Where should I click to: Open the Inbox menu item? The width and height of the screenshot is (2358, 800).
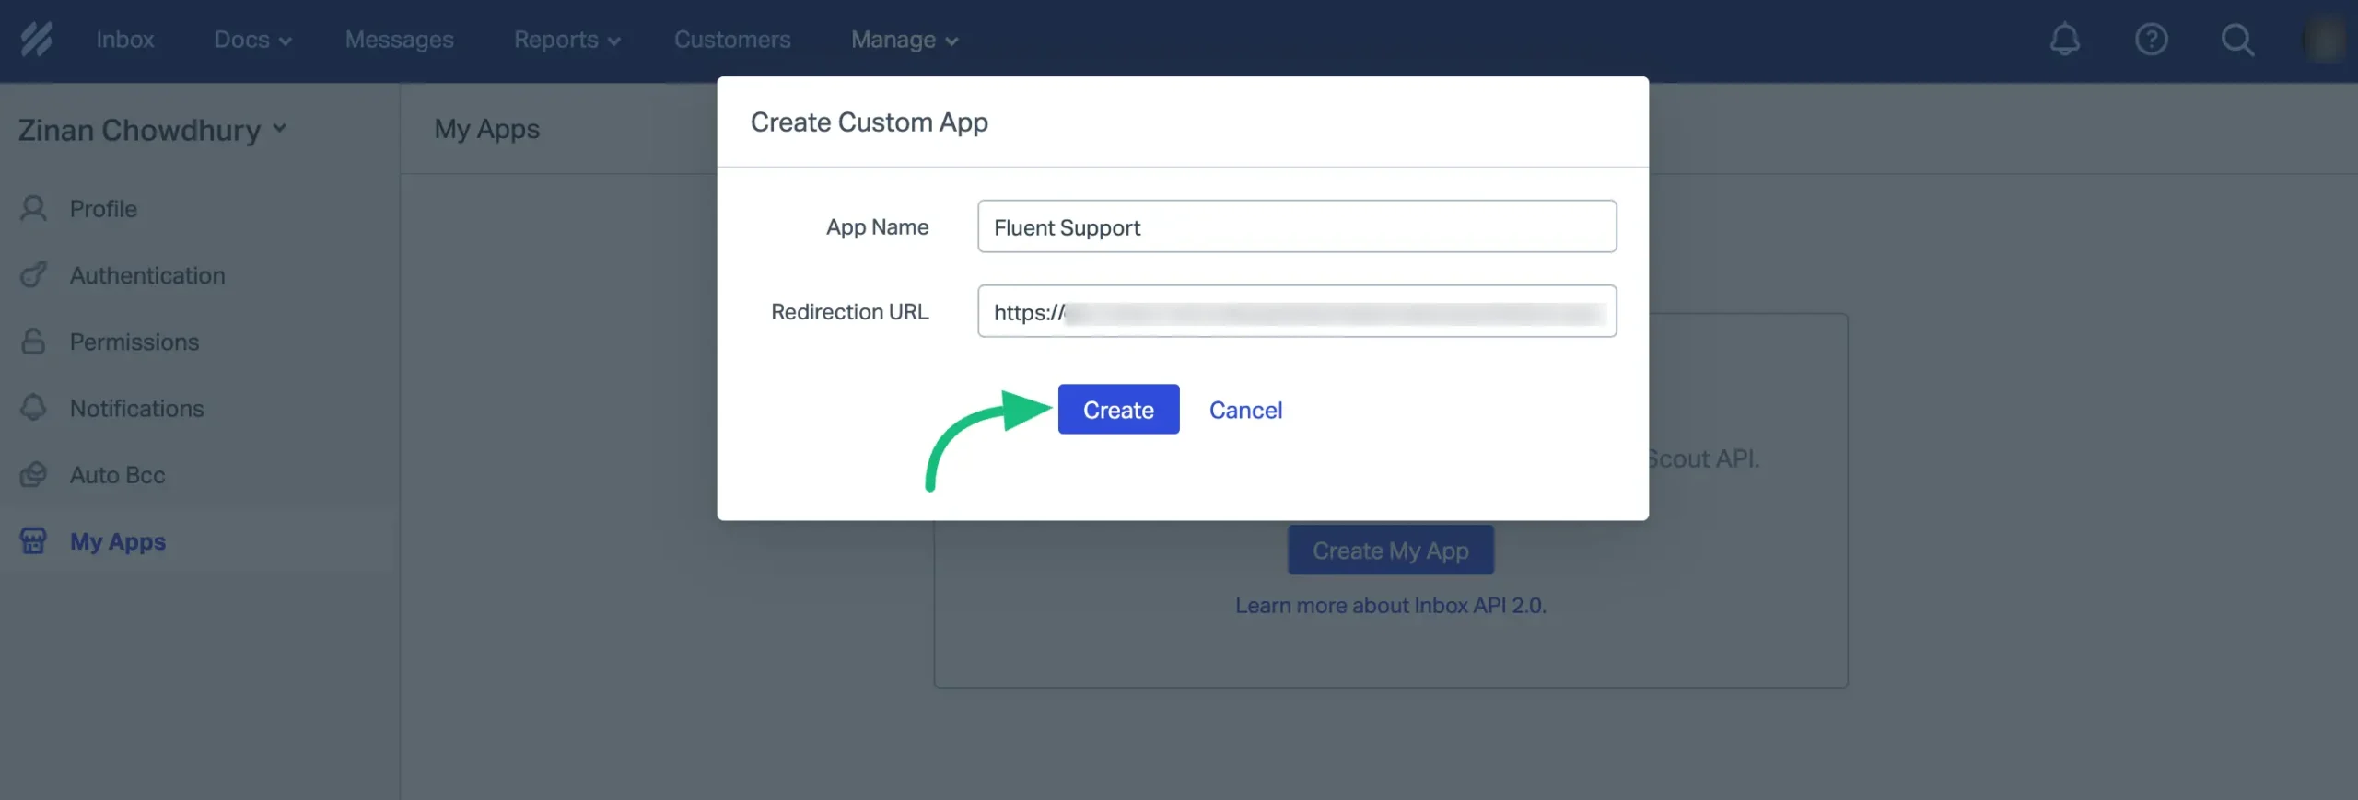pyautogui.click(x=124, y=40)
